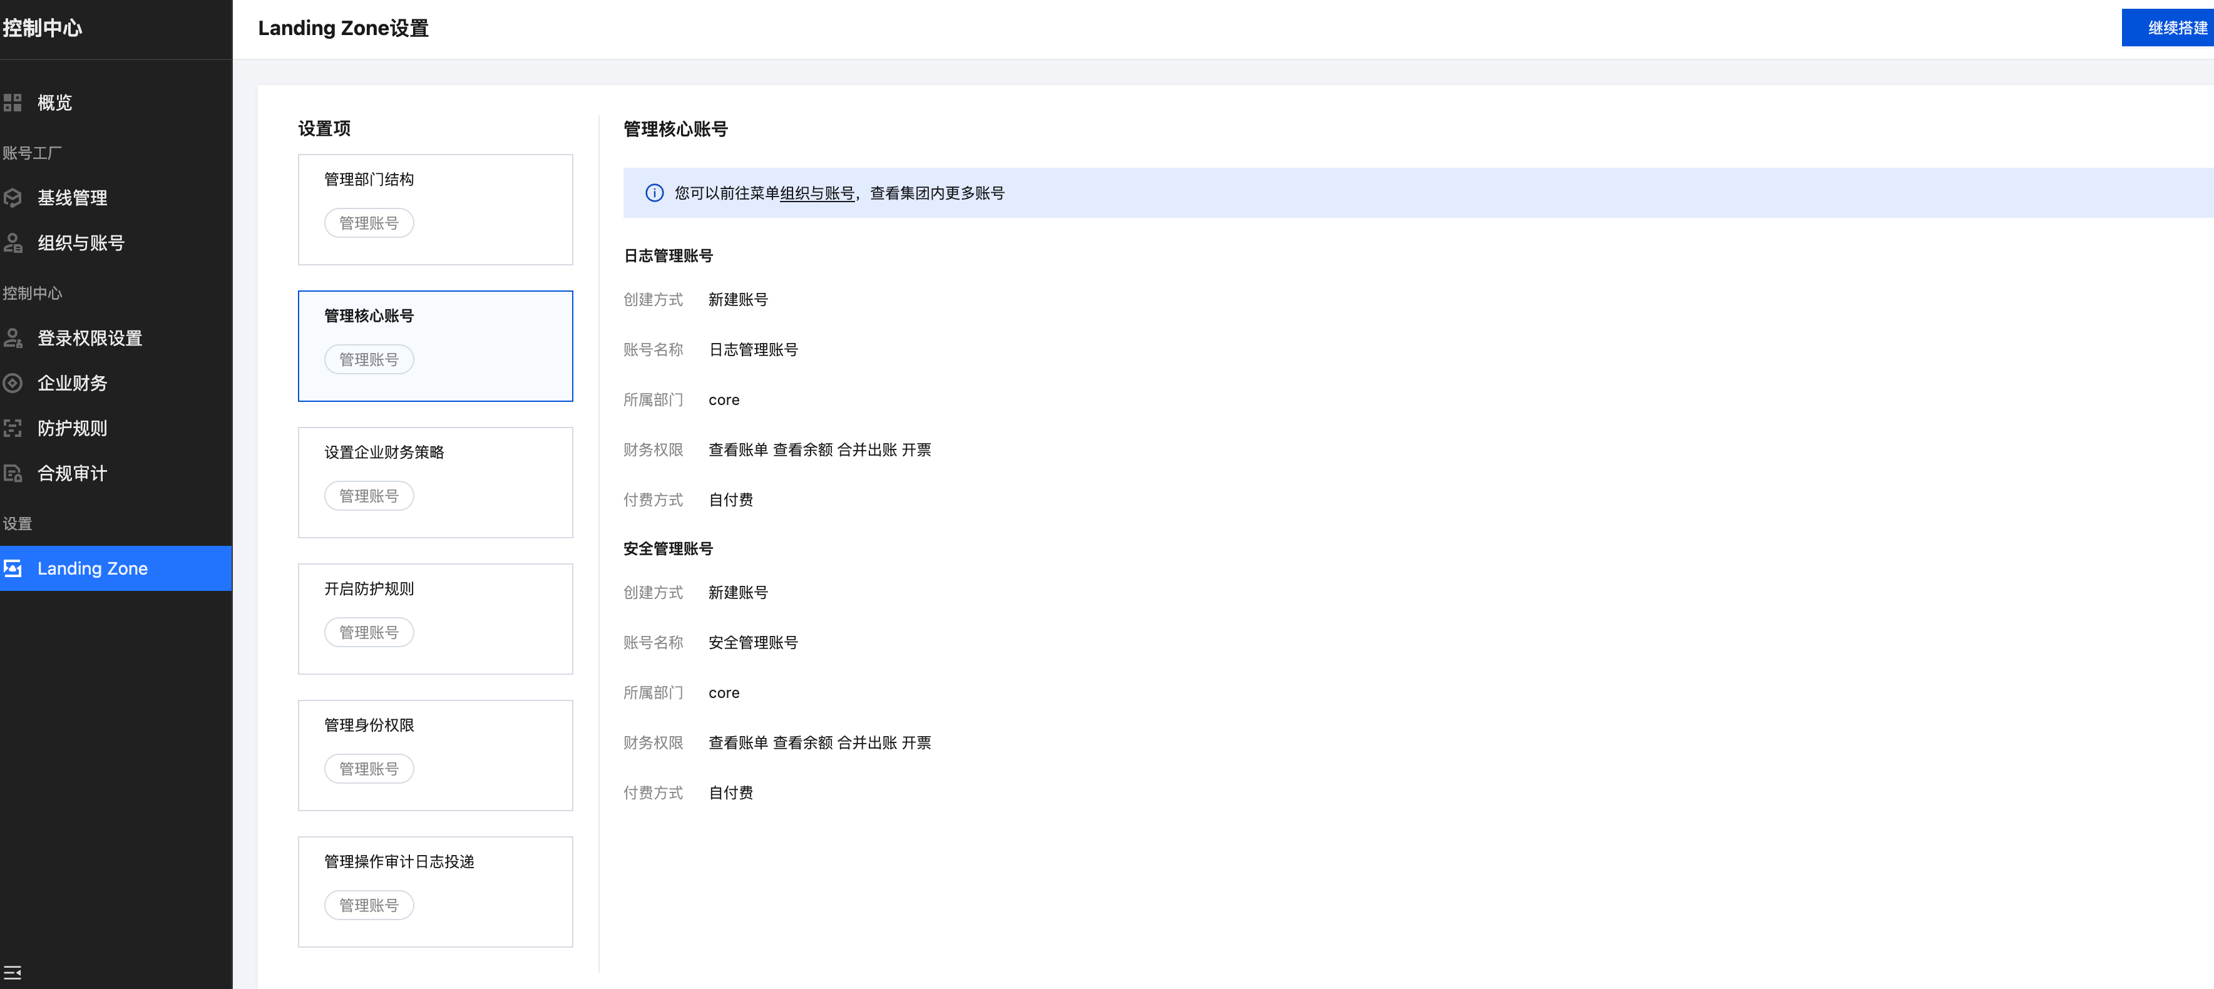Image resolution: width=2214 pixels, height=989 pixels.
Task: Click the Compliance Audit document icon
Action: click(13, 473)
